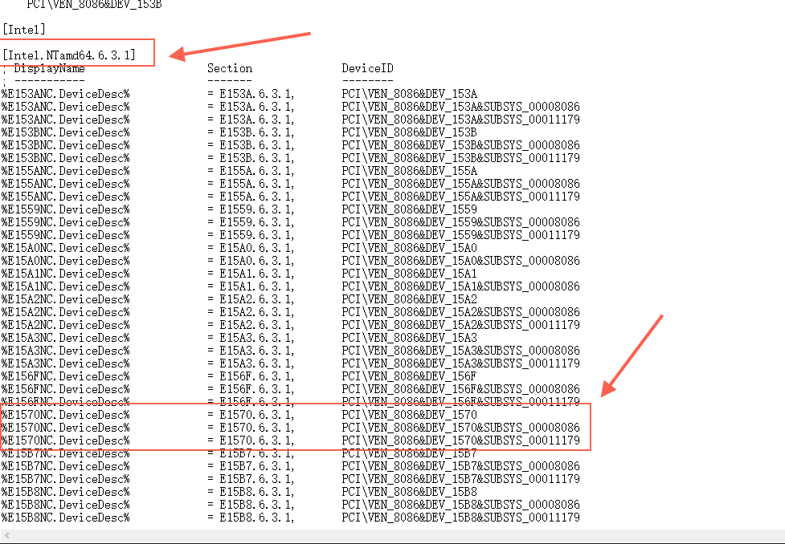The height and width of the screenshot is (544, 785).
Task: Click device ID DEV_153B&SUBSYS_00011179
Action: (x=460, y=158)
